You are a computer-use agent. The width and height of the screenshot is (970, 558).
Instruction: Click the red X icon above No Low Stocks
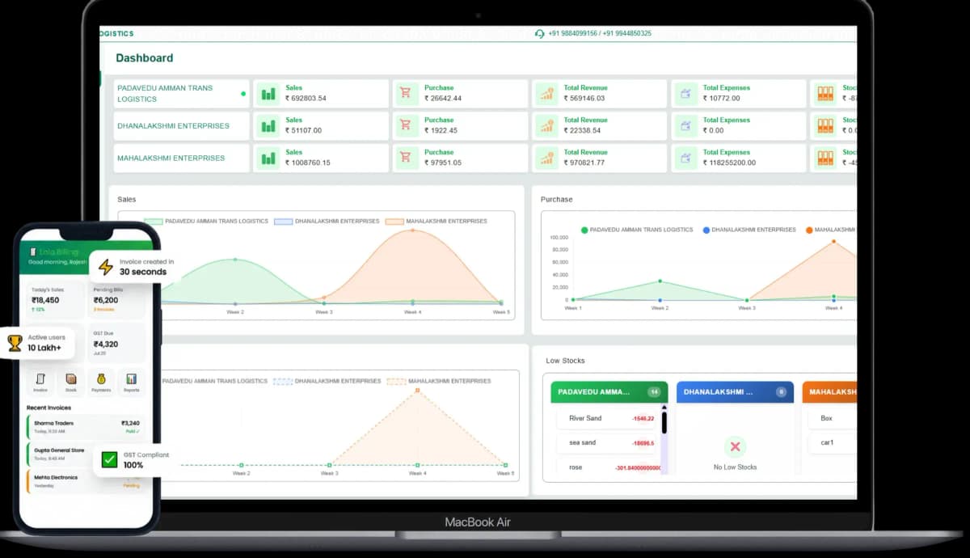735,446
